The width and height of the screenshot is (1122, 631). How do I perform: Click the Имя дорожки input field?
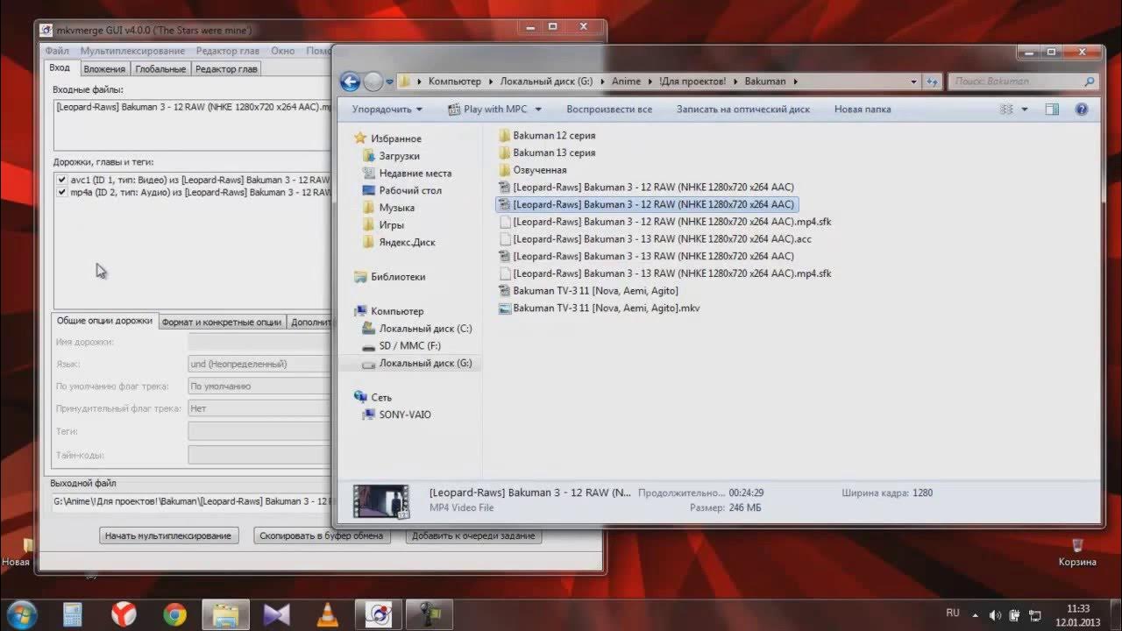click(x=259, y=342)
